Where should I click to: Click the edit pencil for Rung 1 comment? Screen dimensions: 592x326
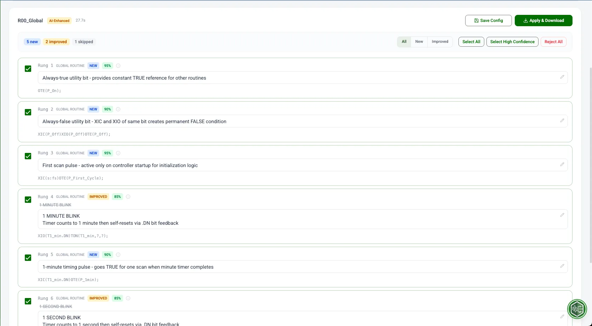point(562,77)
